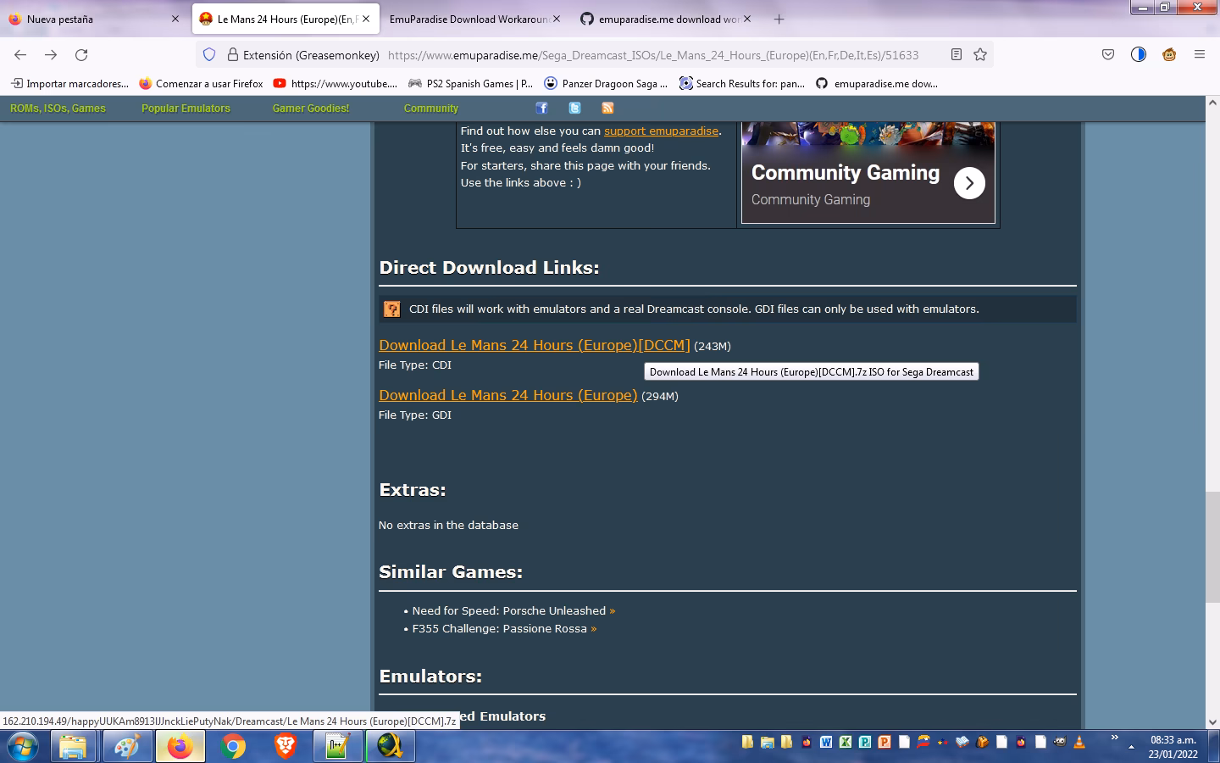Open PS2 Spanish Games bookmark
1220x763 pixels.
point(470,83)
